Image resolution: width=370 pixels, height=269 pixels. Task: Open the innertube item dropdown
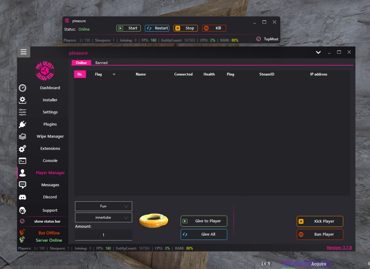click(x=104, y=218)
